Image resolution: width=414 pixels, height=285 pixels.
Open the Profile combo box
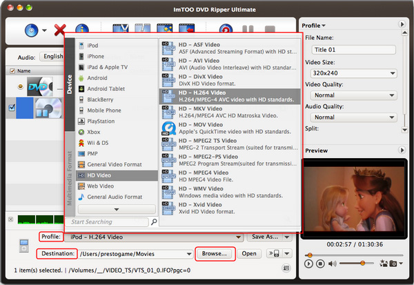coord(154,237)
